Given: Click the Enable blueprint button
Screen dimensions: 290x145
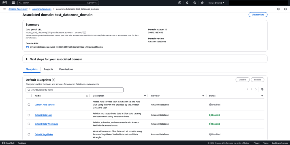Looking at the screenshot, I should point(257,80).
